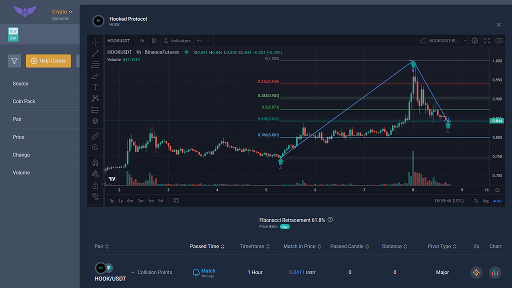Open the HOOKUSDT:BI symbol dropdown
Viewport: 512px width, 288px height.
[442, 41]
